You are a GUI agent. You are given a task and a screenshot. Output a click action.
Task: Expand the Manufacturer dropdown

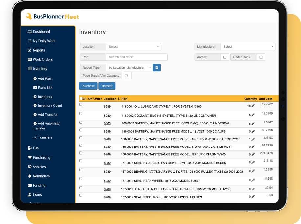coord(248,47)
